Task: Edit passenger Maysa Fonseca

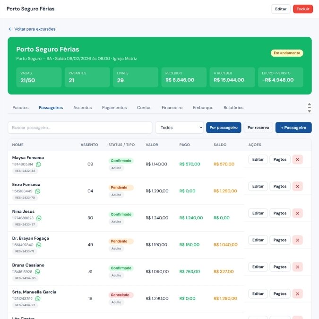Action: 258,160
